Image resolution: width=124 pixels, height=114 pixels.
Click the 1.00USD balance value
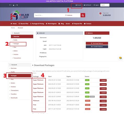pos(97,38)
